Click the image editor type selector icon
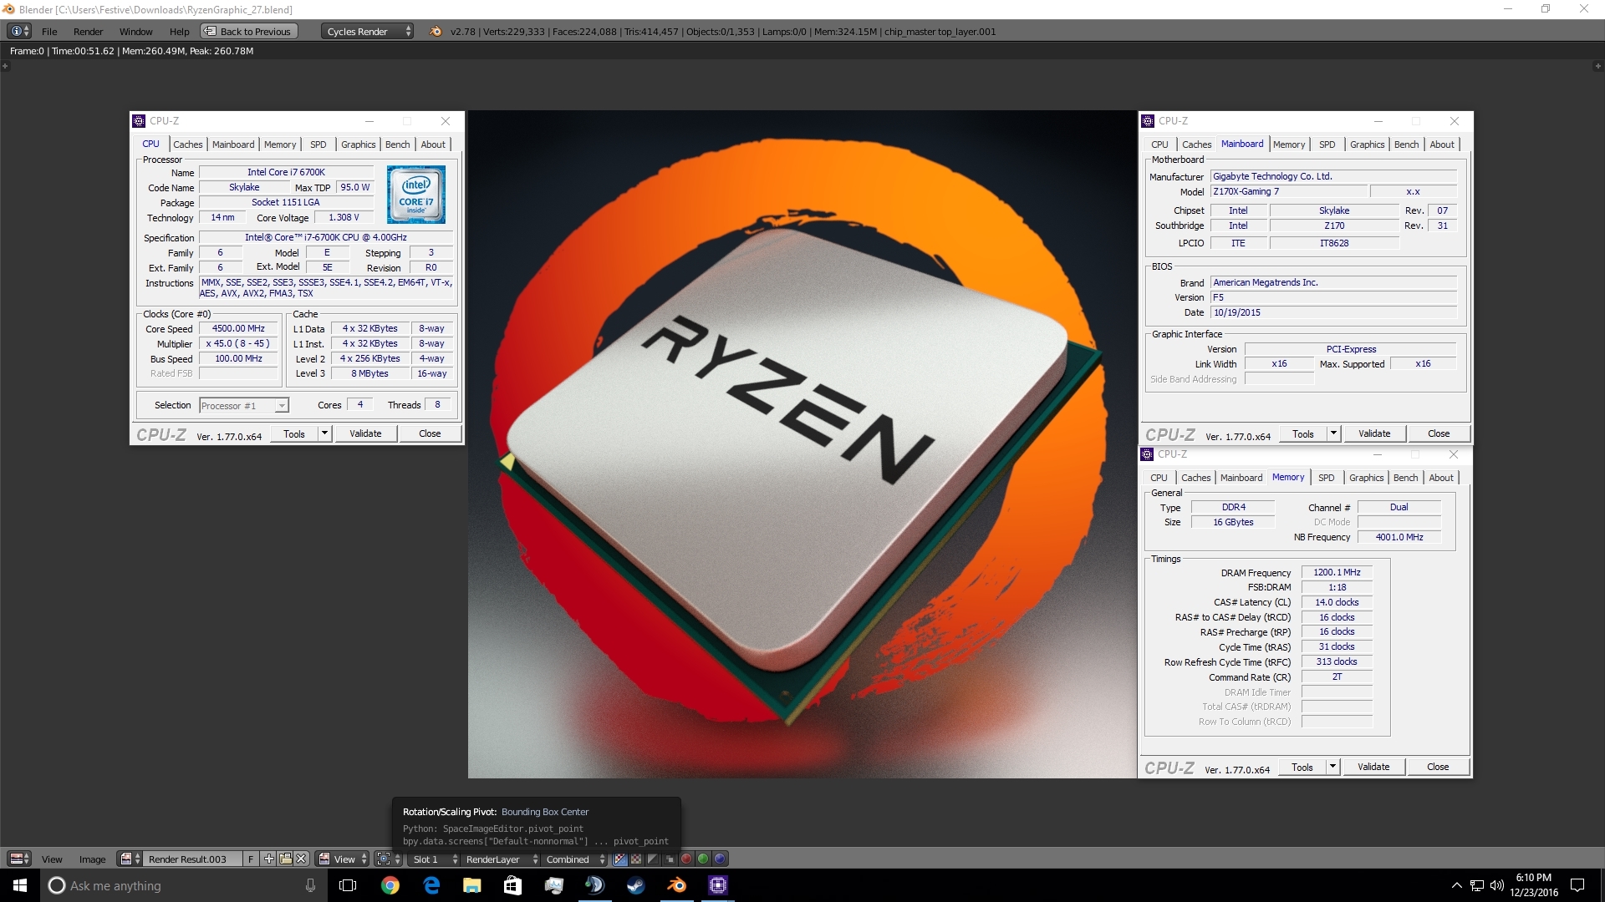The image size is (1605, 902). coord(18,859)
